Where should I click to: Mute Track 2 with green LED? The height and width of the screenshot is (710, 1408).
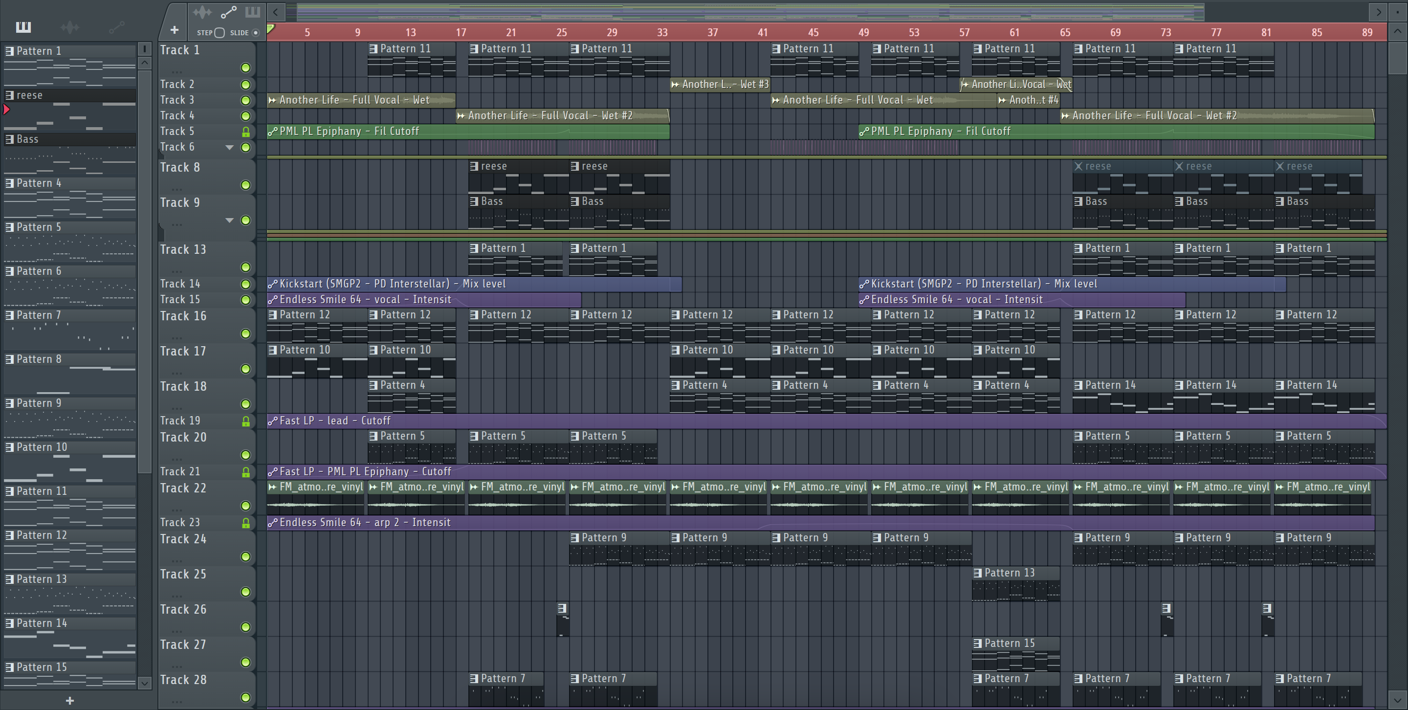pyautogui.click(x=246, y=85)
